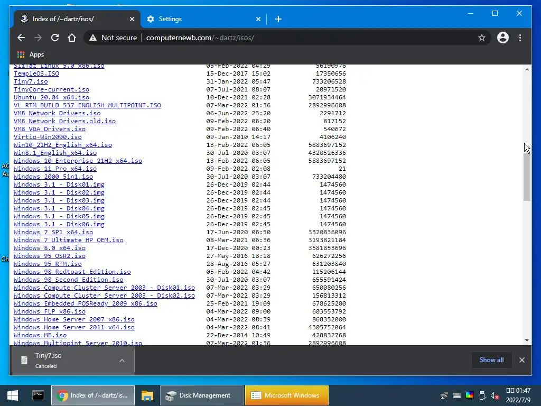Click the muted volume tray icon
This screenshot has width=541, height=406.
pyautogui.click(x=495, y=395)
